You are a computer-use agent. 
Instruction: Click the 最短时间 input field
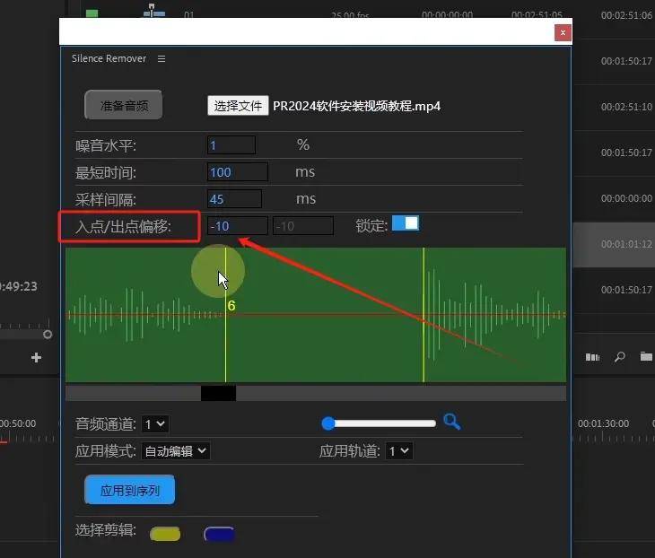point(238,172)
